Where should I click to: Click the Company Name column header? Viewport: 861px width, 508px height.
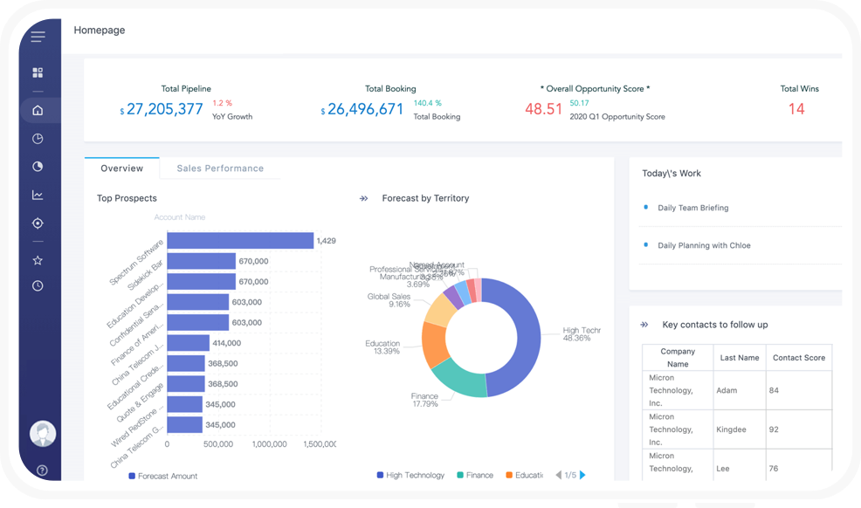click(x=678, y=358)
